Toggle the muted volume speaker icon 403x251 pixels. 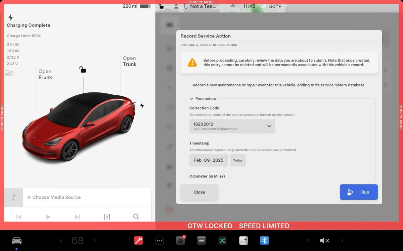pyautogui.click(x=324, y=240)
